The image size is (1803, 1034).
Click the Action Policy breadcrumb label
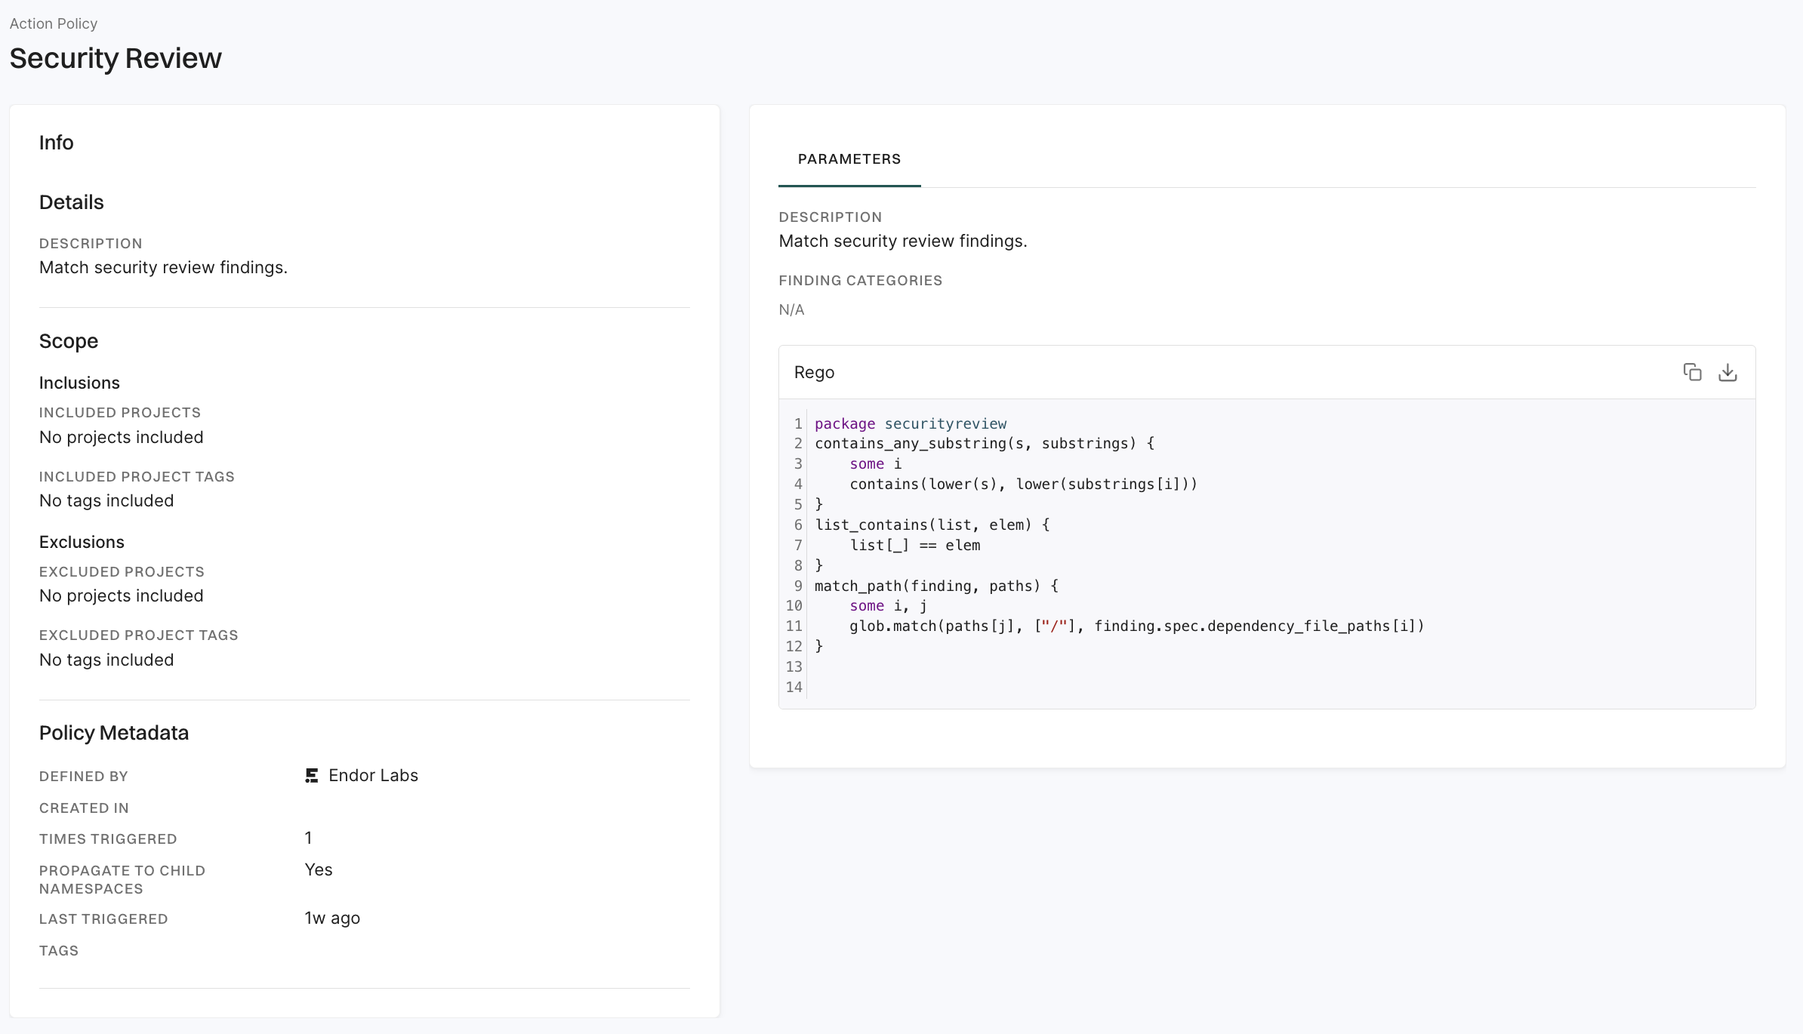click(x=54, y=23)
